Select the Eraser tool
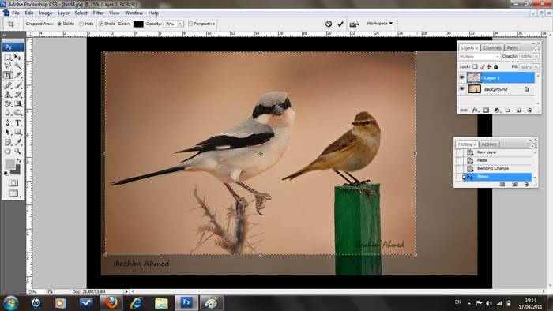The height and width of the screenshot is (311, 553). pos(8,103)
